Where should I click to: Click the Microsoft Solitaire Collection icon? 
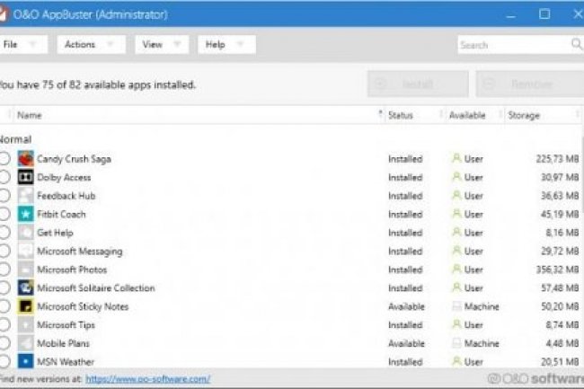point(26,288)
